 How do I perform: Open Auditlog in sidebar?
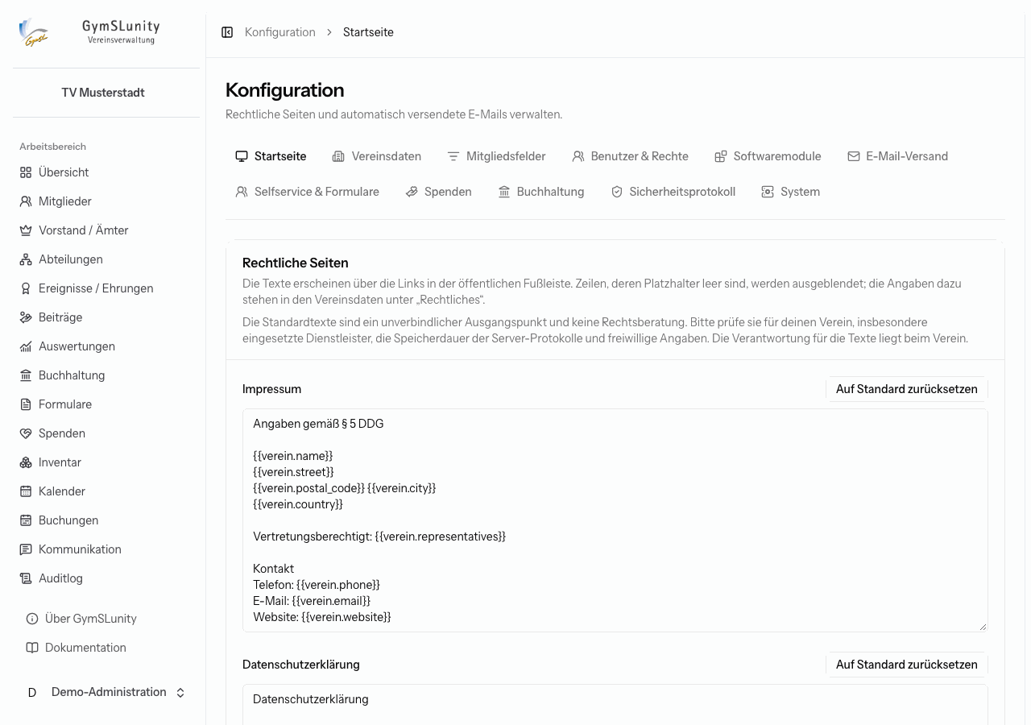[106, 578]
